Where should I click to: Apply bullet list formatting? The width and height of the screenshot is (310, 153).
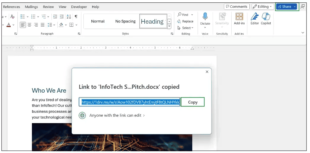click(x=23, y=17)
